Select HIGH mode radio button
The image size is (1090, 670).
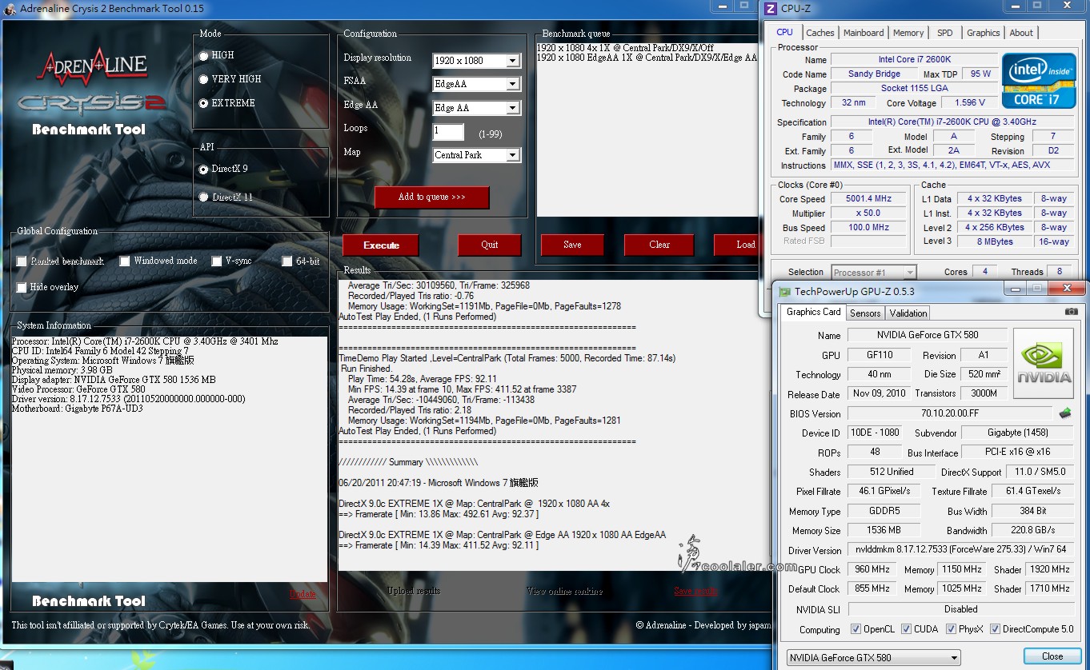tap(203, 56)
